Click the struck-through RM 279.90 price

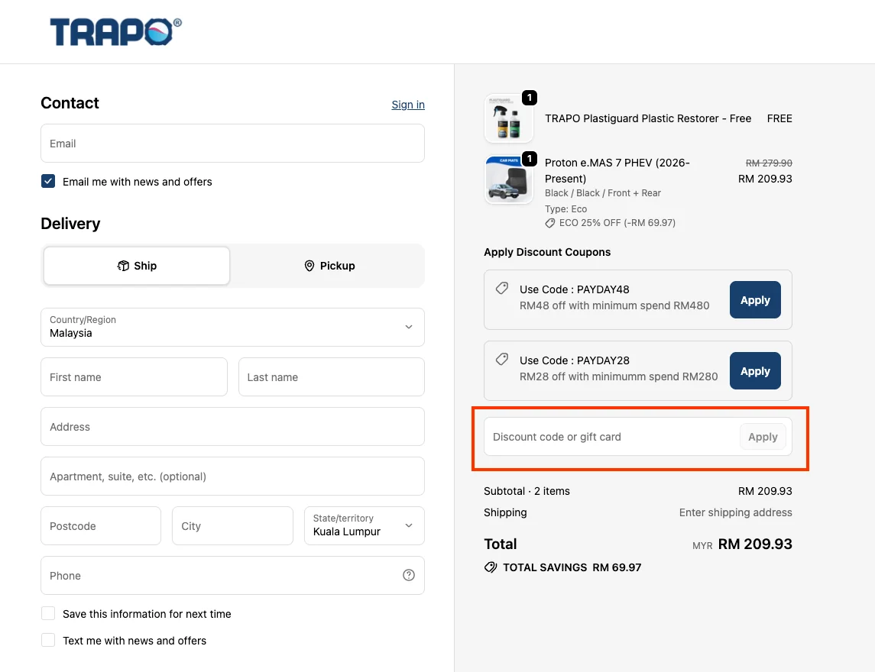coord(769,163)
